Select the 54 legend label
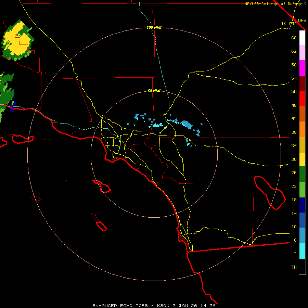 (x=294, y=78)
